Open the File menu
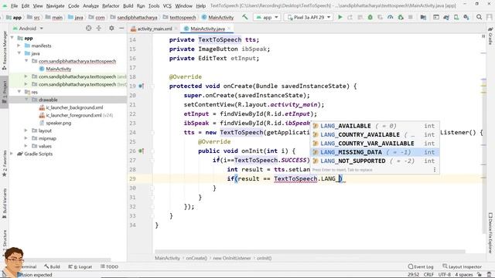This screenshot has width=495, height=278. click(x=14, y=5)
